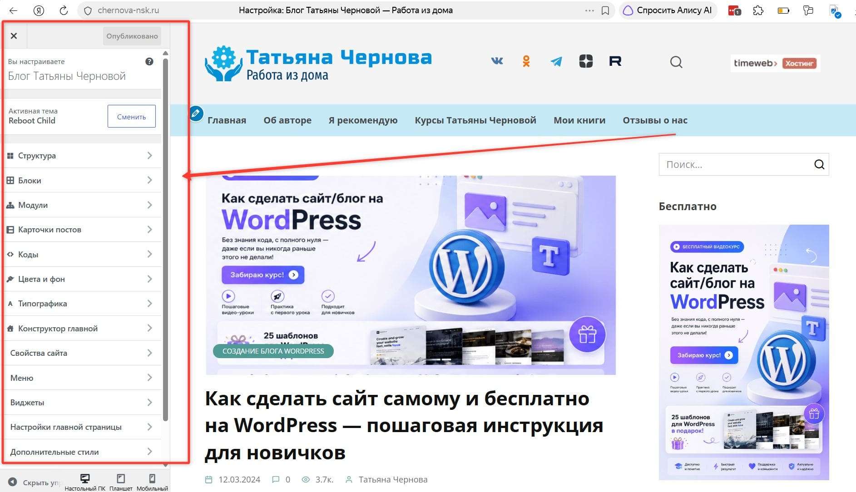Expand the Структура section

coord(83,156)
